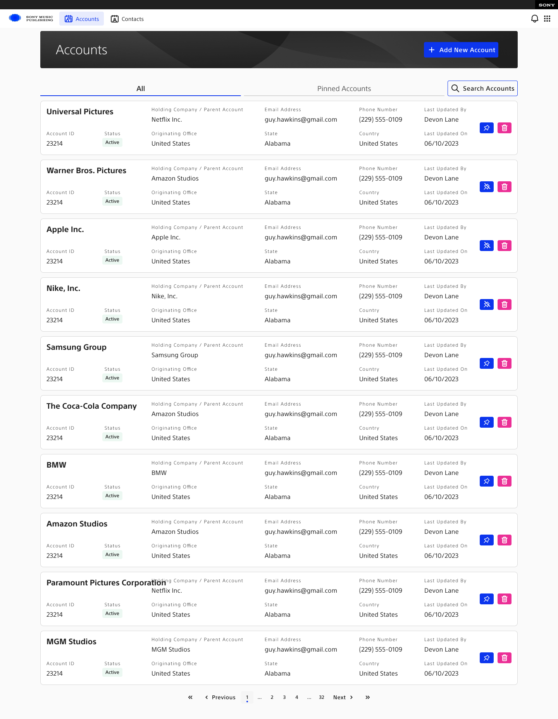Open the notifications bell
The image size is (558, 719).
click(535, 19)
